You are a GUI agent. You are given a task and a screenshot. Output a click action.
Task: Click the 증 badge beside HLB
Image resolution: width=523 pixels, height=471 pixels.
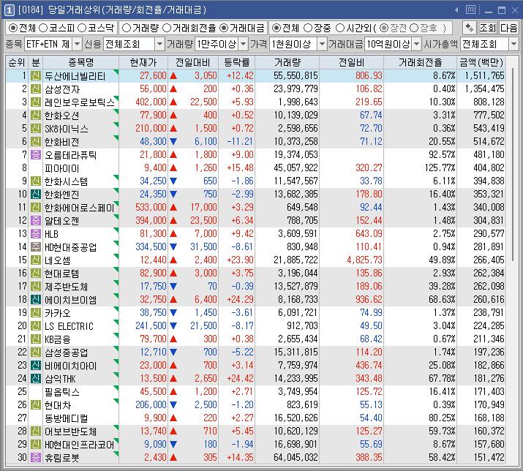coord(36,233)
